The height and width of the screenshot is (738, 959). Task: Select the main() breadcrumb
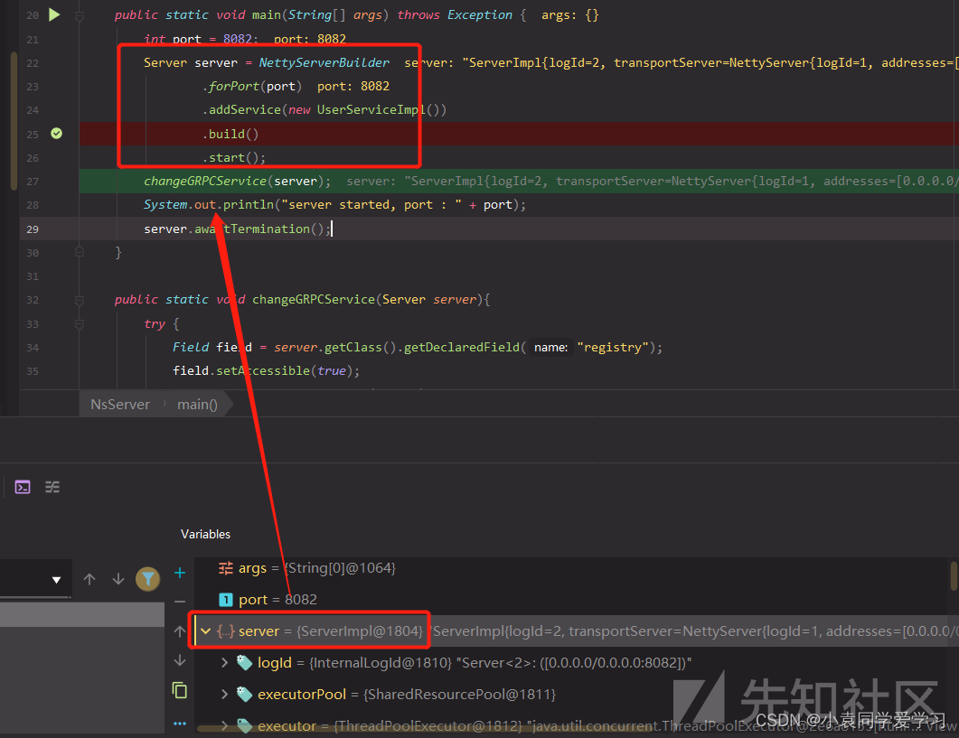tap(197, 404)
